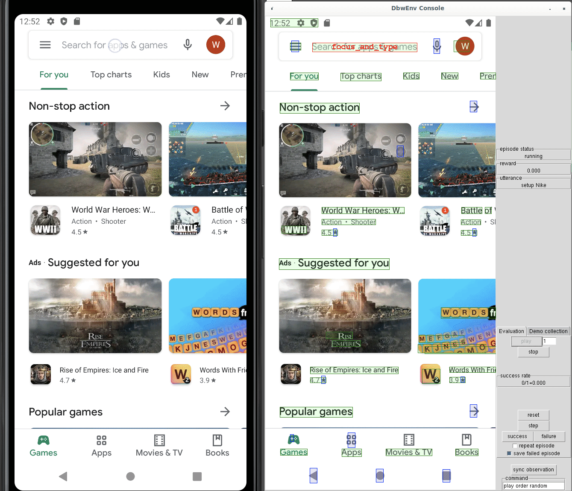Tap Android back button in left phone
Viewport: 572px width, 491px height.
(x=63, y=476)
